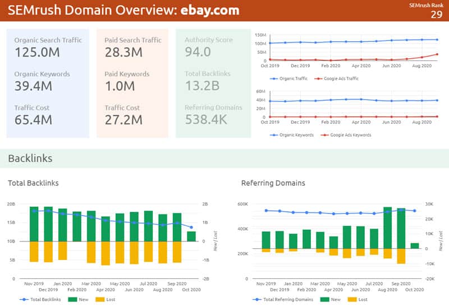Click the ebay.com domain name in title
This screenshot has height=307, width=449.
210,10
